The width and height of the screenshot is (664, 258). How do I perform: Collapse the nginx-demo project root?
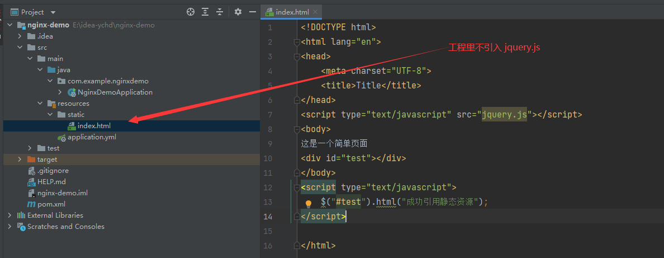click(10, 25)
